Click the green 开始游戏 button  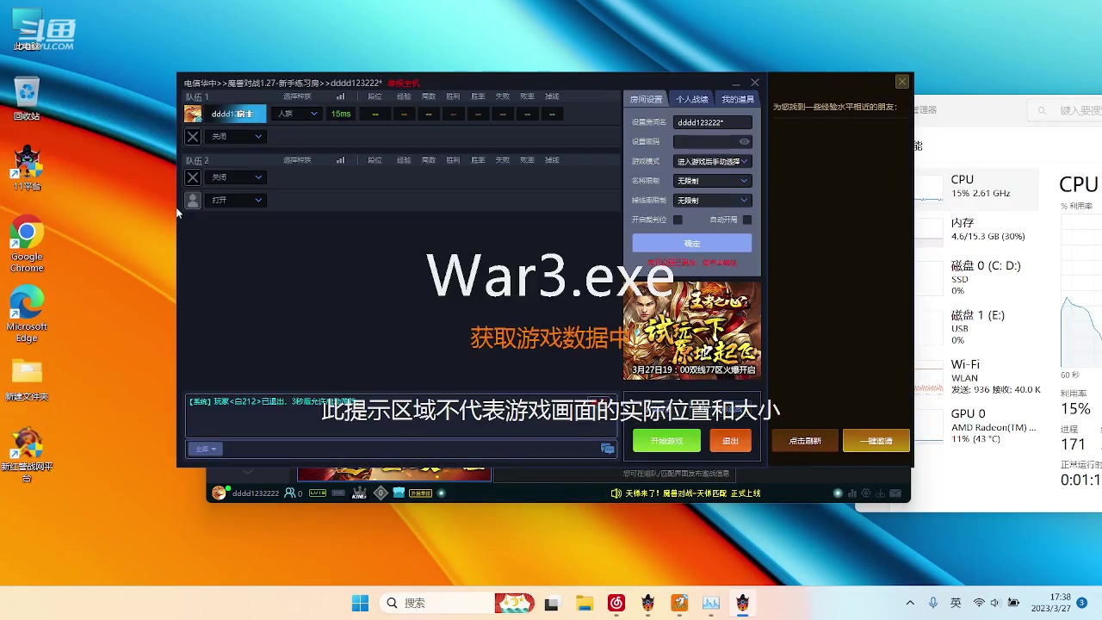point(666,441)
